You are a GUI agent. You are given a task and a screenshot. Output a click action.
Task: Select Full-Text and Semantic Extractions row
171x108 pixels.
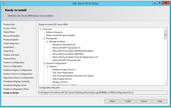point(73,76)
